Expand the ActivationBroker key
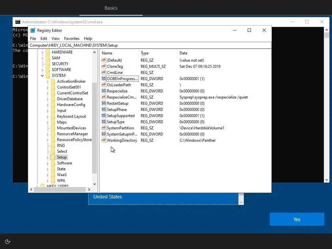The height and width of the screenshot is (249, 332). pos(47,81)
